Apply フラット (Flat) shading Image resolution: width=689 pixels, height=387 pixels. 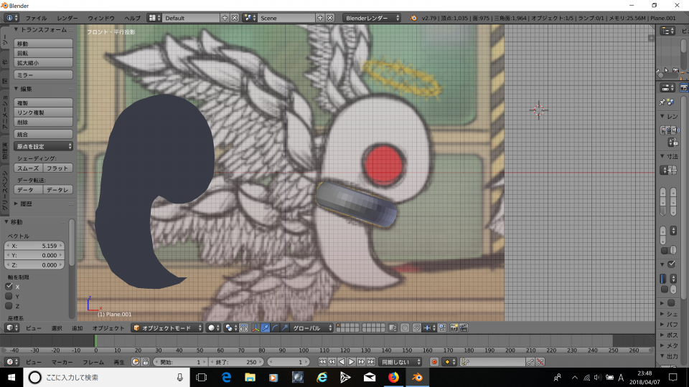58,168
